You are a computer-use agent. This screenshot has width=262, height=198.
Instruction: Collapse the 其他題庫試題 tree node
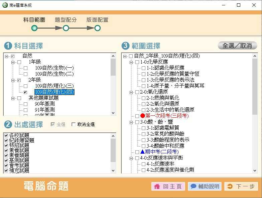(13, 98)
